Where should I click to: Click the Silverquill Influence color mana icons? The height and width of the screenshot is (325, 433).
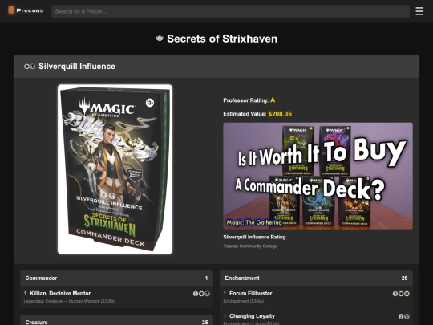click(30, 67)
